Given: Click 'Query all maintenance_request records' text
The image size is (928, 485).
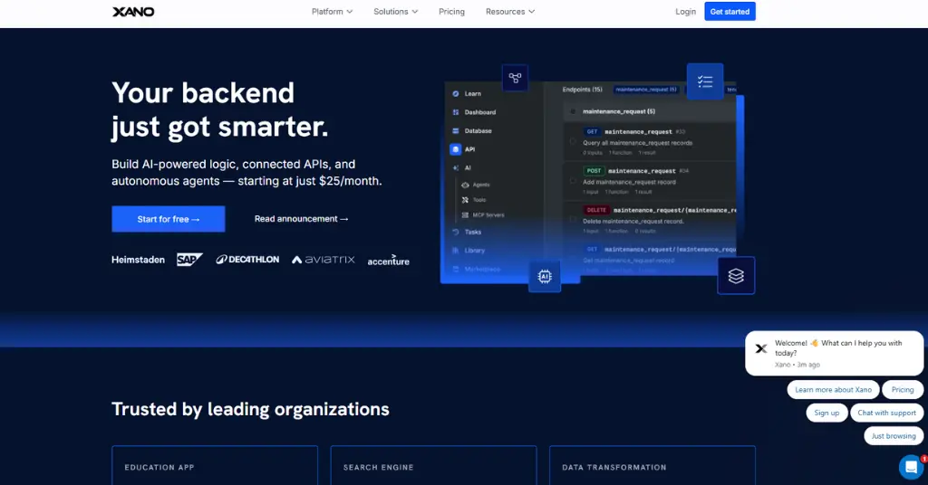Looking at the screenshot, I should (637, 143).
